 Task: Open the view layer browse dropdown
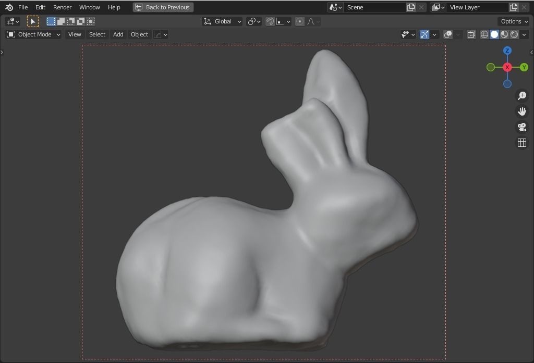[x=438, y=7]
